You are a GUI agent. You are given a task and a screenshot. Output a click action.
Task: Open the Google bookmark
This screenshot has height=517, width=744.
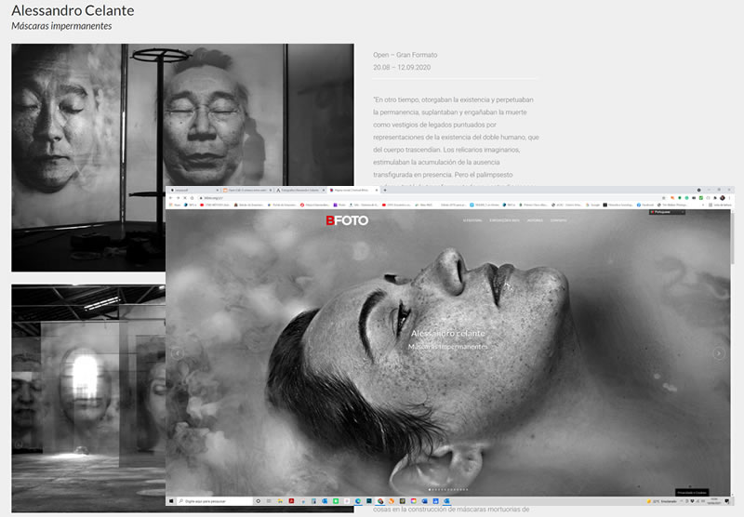tap(592, 205)
